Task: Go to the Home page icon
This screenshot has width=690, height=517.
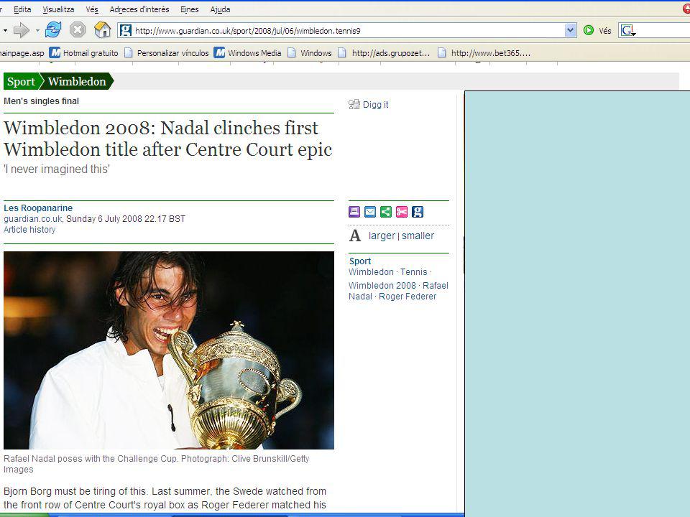Action: 103,30
